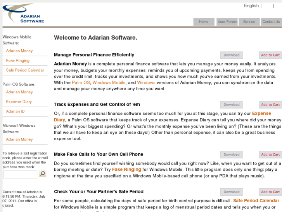Click 'Manage Personal Finance Efficiently' heading

point(94,55)
